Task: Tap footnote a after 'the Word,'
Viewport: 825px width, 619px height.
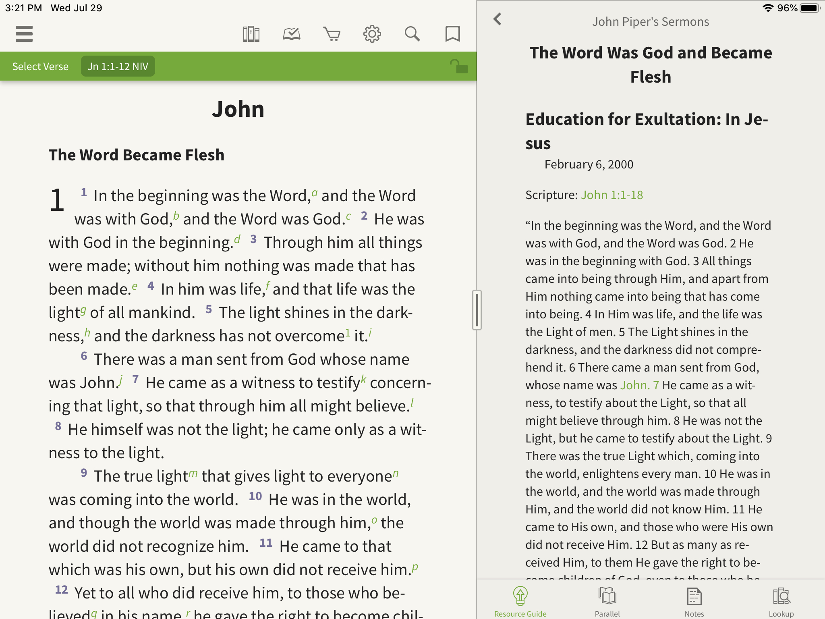Action: (315, 193)
